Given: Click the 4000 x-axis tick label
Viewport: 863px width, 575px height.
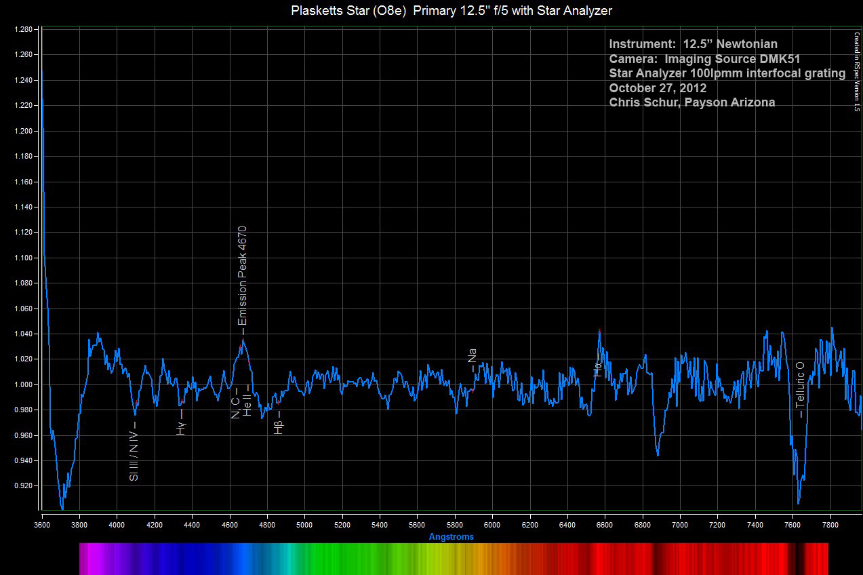Looking at the screenshot, I should point(117,524).
